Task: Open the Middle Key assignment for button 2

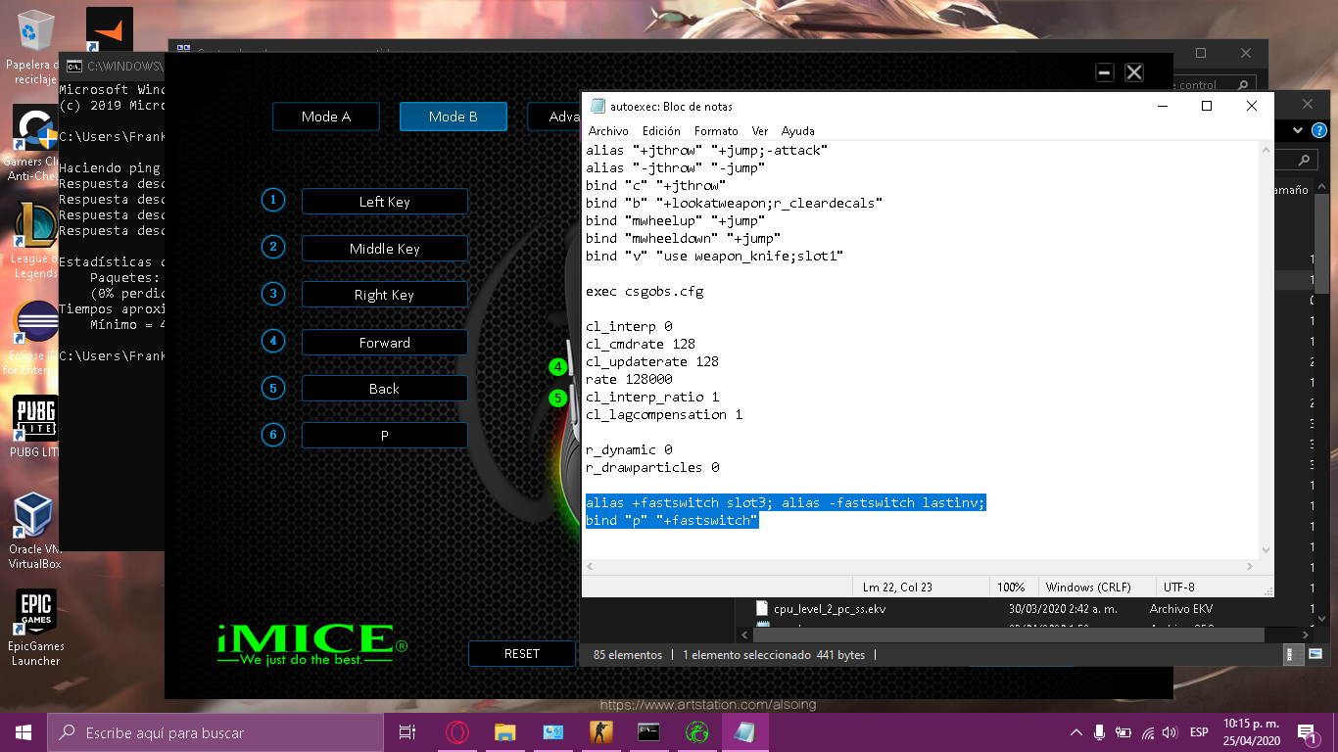Action: click(384, 249)
